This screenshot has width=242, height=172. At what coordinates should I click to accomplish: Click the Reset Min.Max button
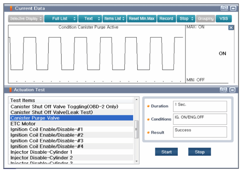[x=142, y=19]
